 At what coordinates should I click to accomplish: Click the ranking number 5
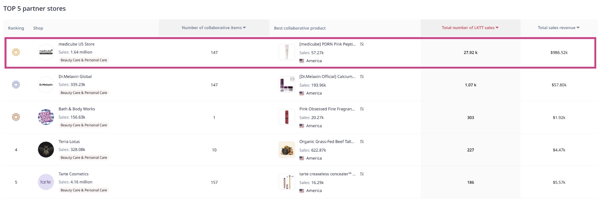pos(16,182)
